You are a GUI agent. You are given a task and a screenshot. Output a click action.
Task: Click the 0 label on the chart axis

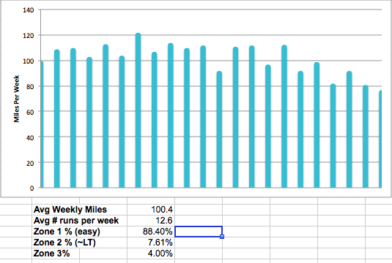click(32, 188)
